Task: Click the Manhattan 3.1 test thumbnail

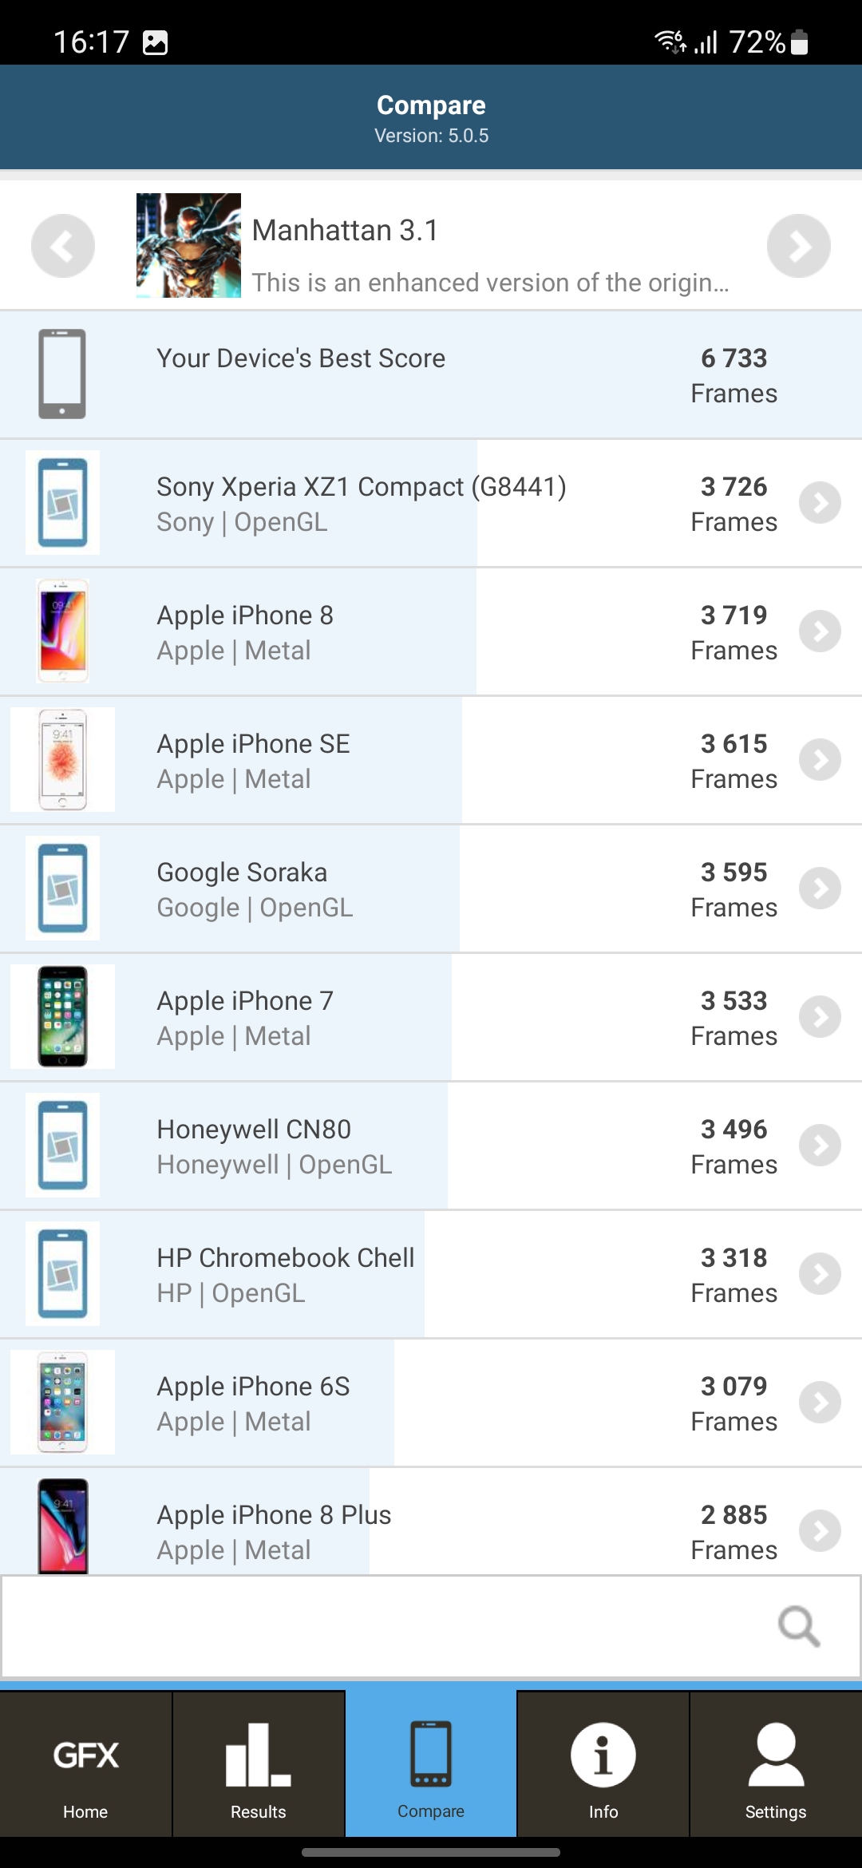Action: [188, 246]
